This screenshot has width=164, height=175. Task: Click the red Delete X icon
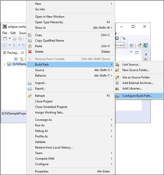pos(30,52)
